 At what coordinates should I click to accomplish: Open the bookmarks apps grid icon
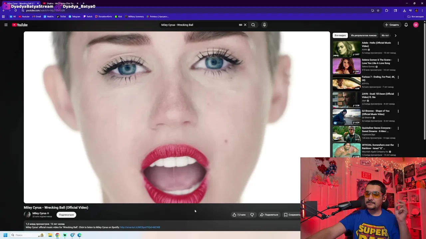point(3,17)
